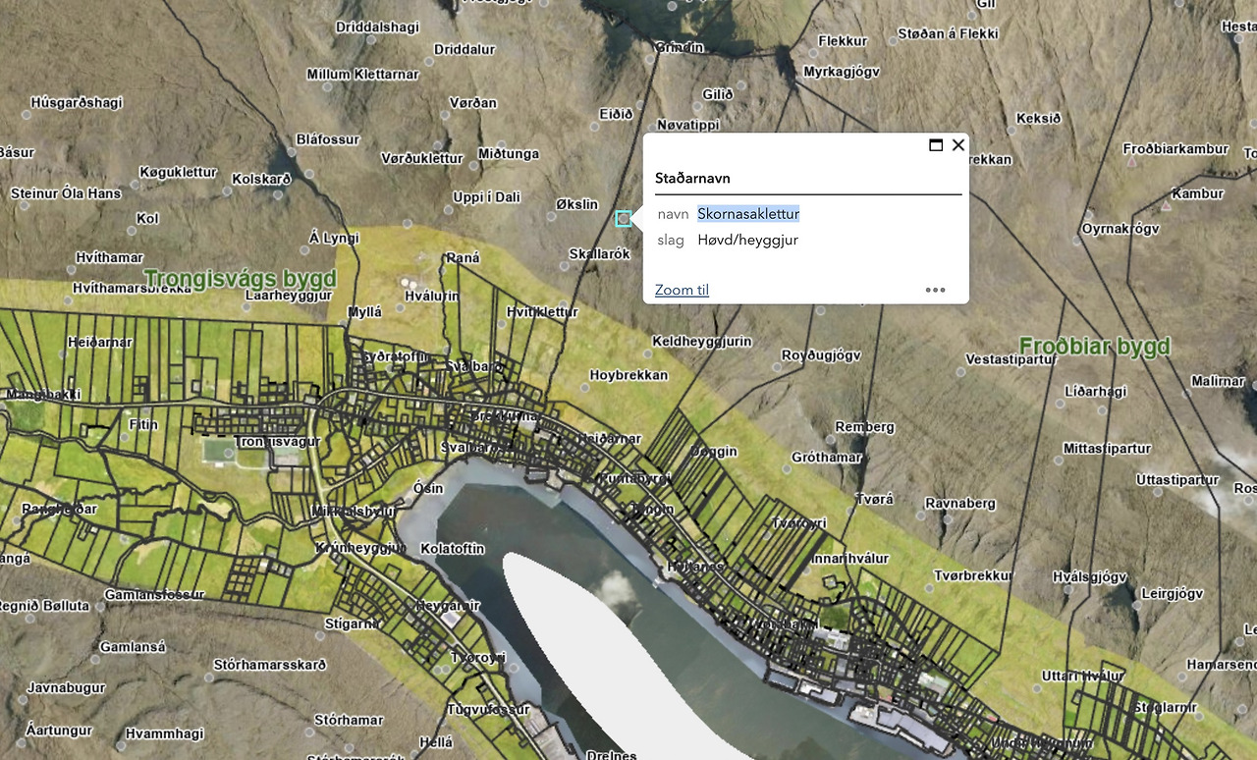The width and height of the screenshot is (1257, 760).
Task: Select the 'Keksið' label
Action: tap(1038, 118)
